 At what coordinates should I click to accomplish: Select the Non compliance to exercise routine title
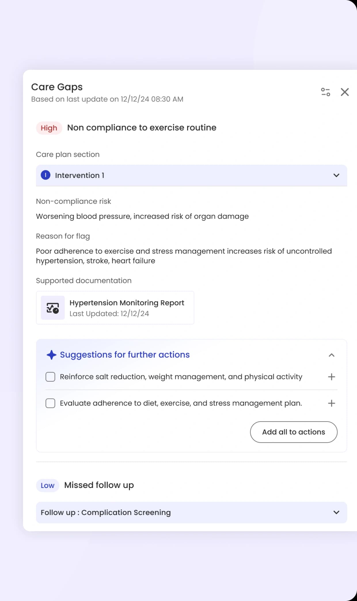pyautogui.click(x=141, y=127)
